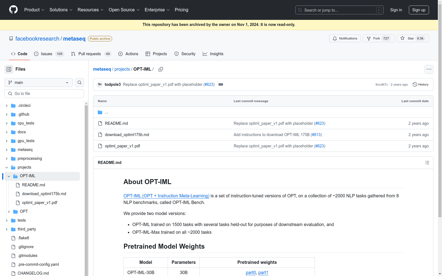
Task: Open the Product menu
Action: [34, 10]
